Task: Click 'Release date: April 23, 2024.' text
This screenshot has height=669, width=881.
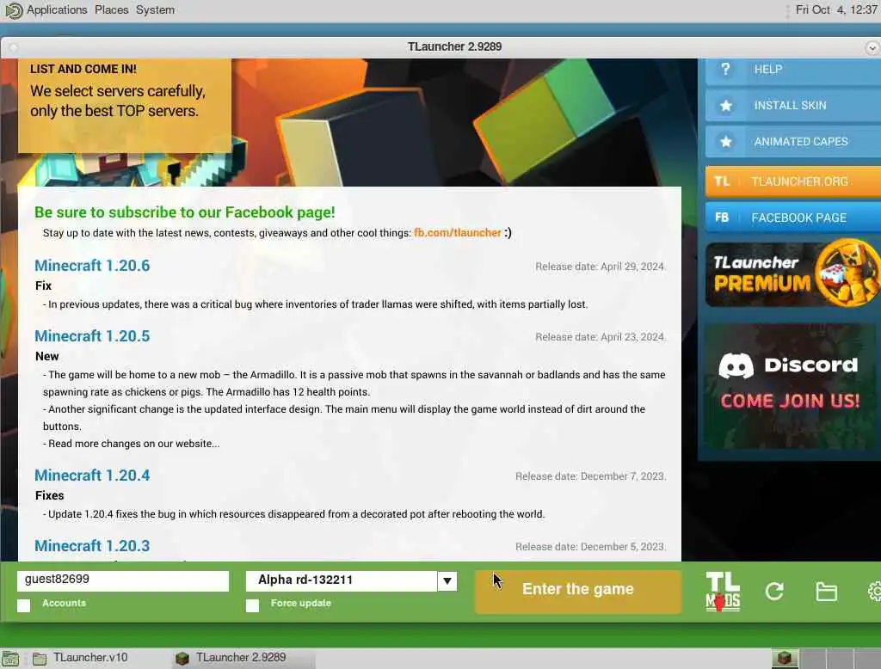Action: (x=600, y=337)
